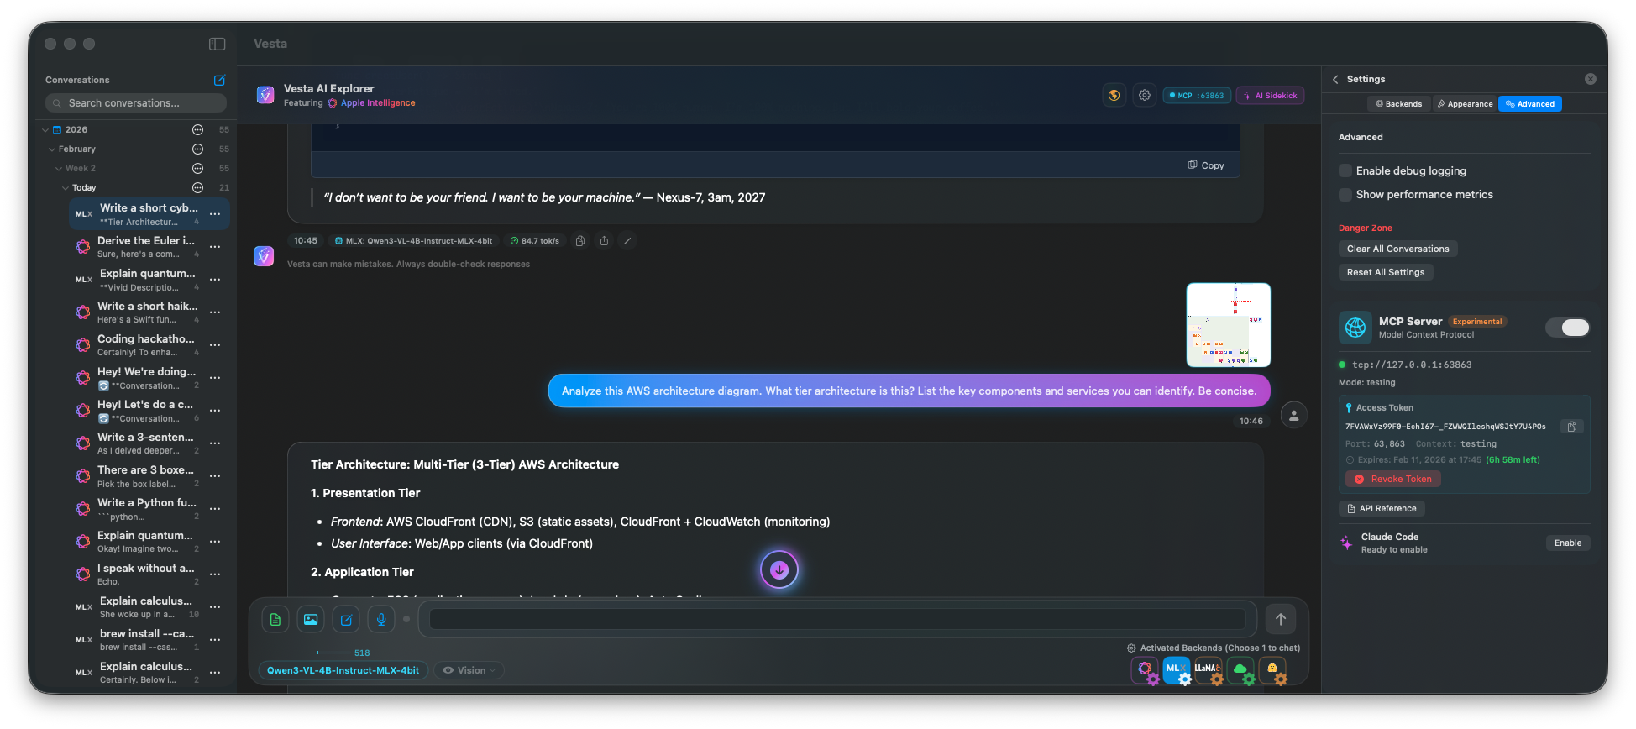The image size is (1636, 729).
Task: Open the Appearance settings tab
Action: pyautogui.click(x=1465, y=104)
